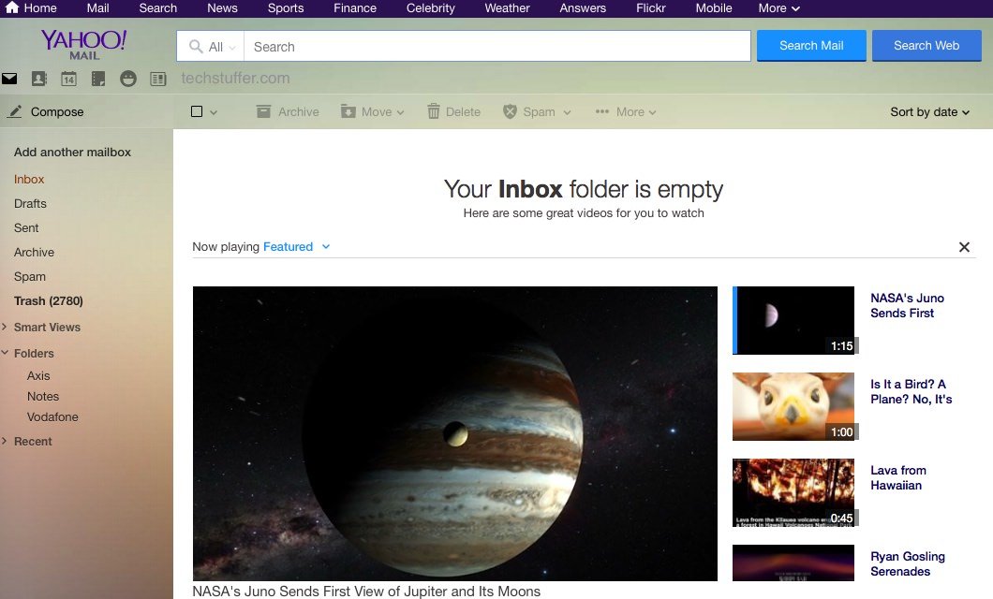The width and height of the screenshot is (993, 599).
Task: Open the Move dropdown arrow
Action: point(400,112)
